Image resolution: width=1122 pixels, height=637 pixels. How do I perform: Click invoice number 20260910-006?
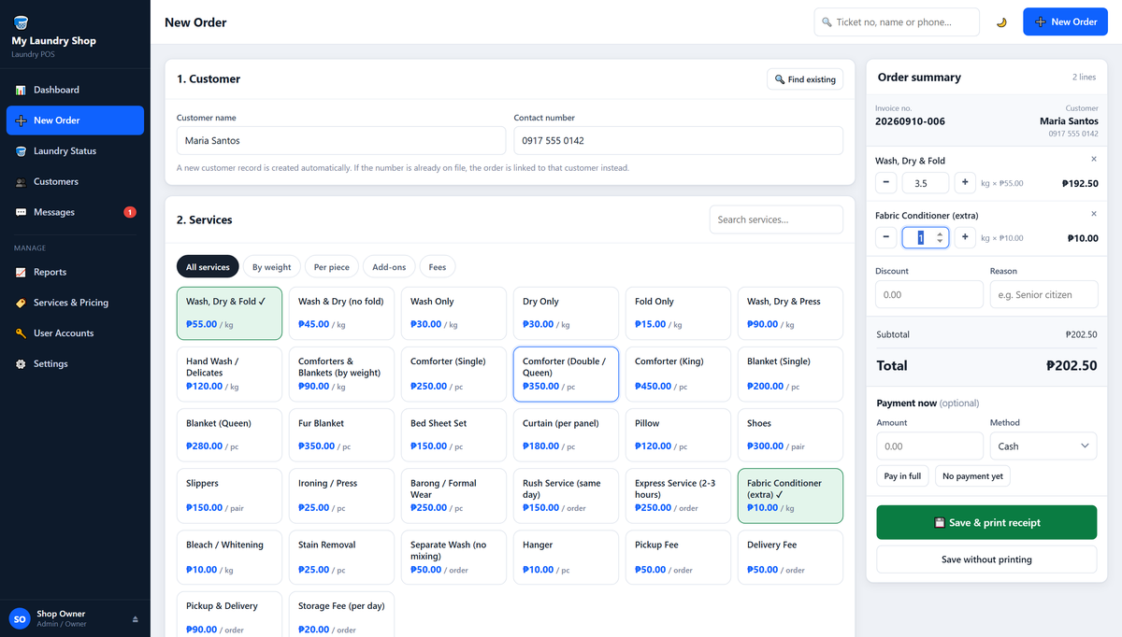coord(910,121)
